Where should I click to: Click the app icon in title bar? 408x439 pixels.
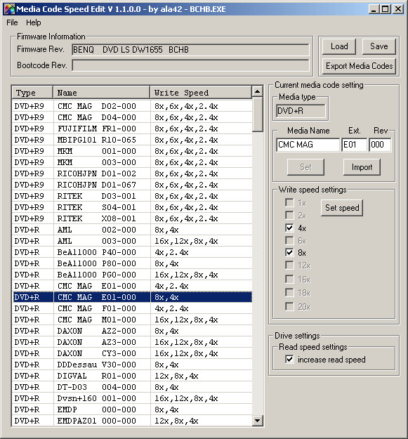9,9
